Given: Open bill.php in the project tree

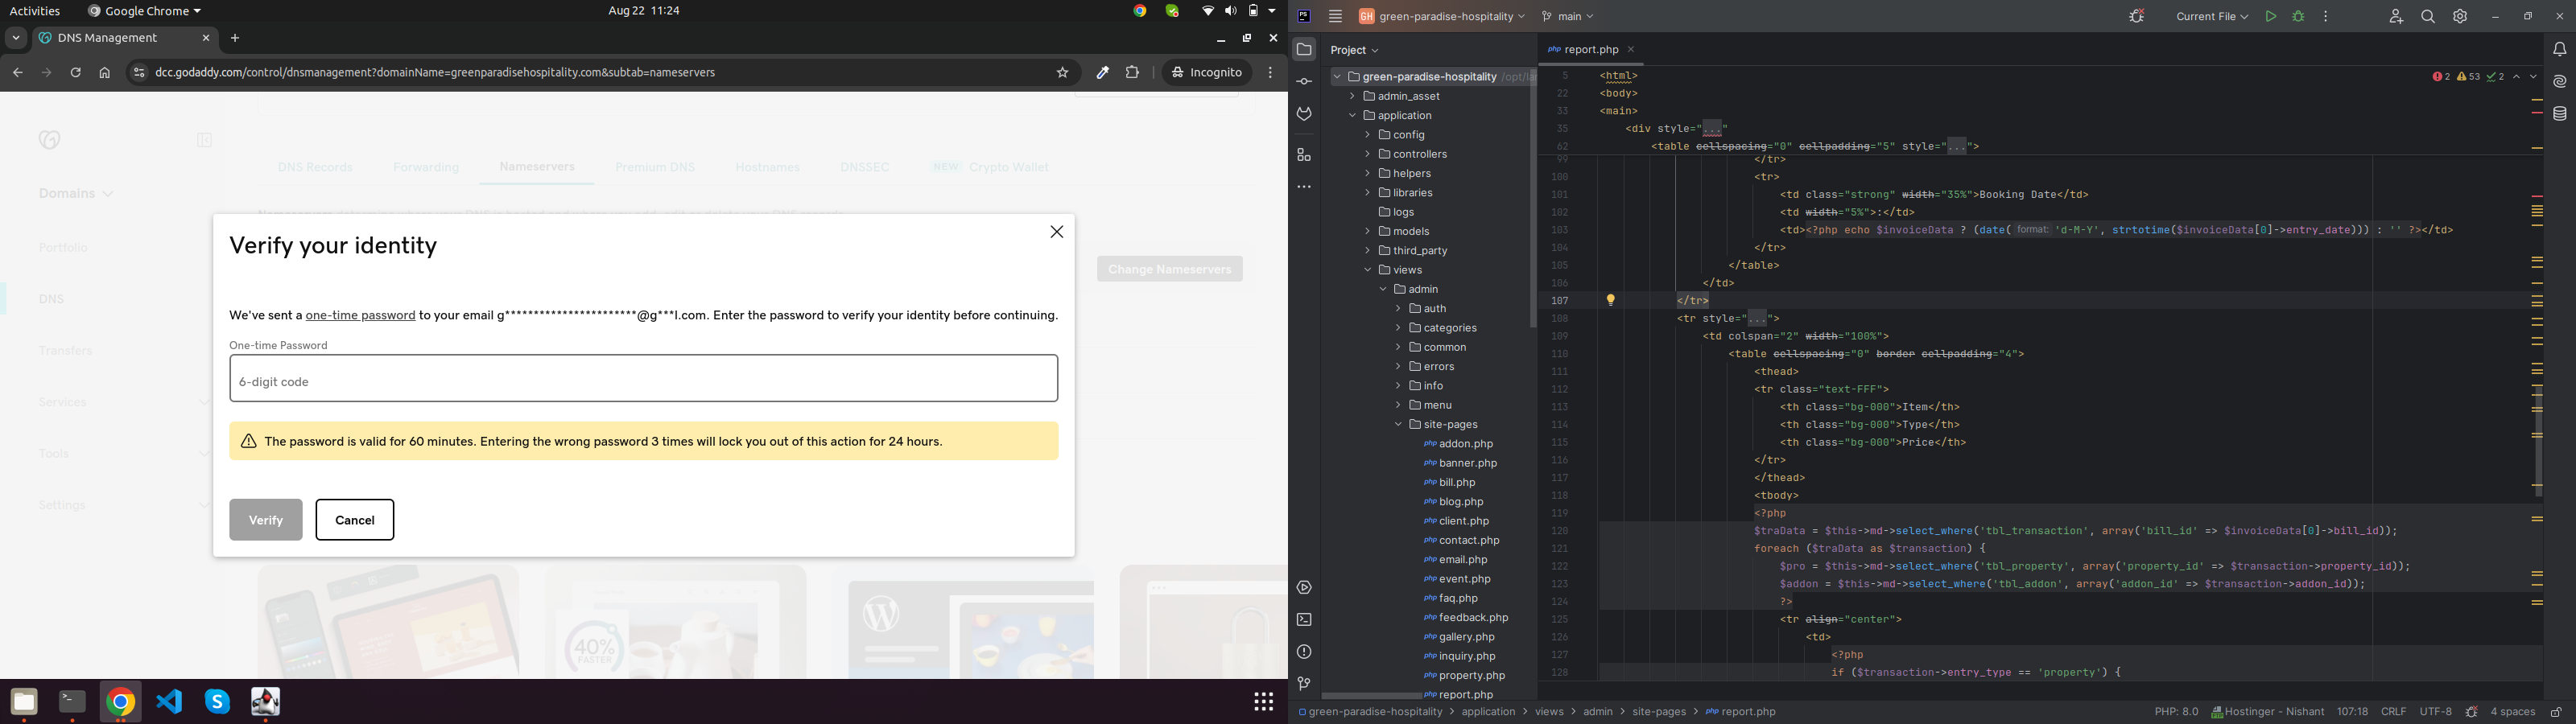Looking at the screenshot, I should point(1456,483).
